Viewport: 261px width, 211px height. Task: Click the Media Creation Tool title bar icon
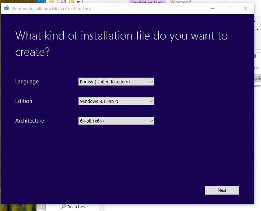6,8
